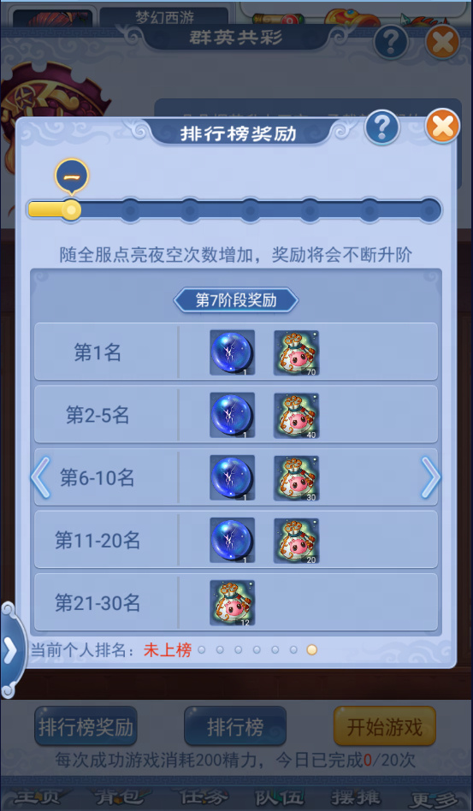
Task: Close the 排行榜奖励 dialog
Action: 443,127
